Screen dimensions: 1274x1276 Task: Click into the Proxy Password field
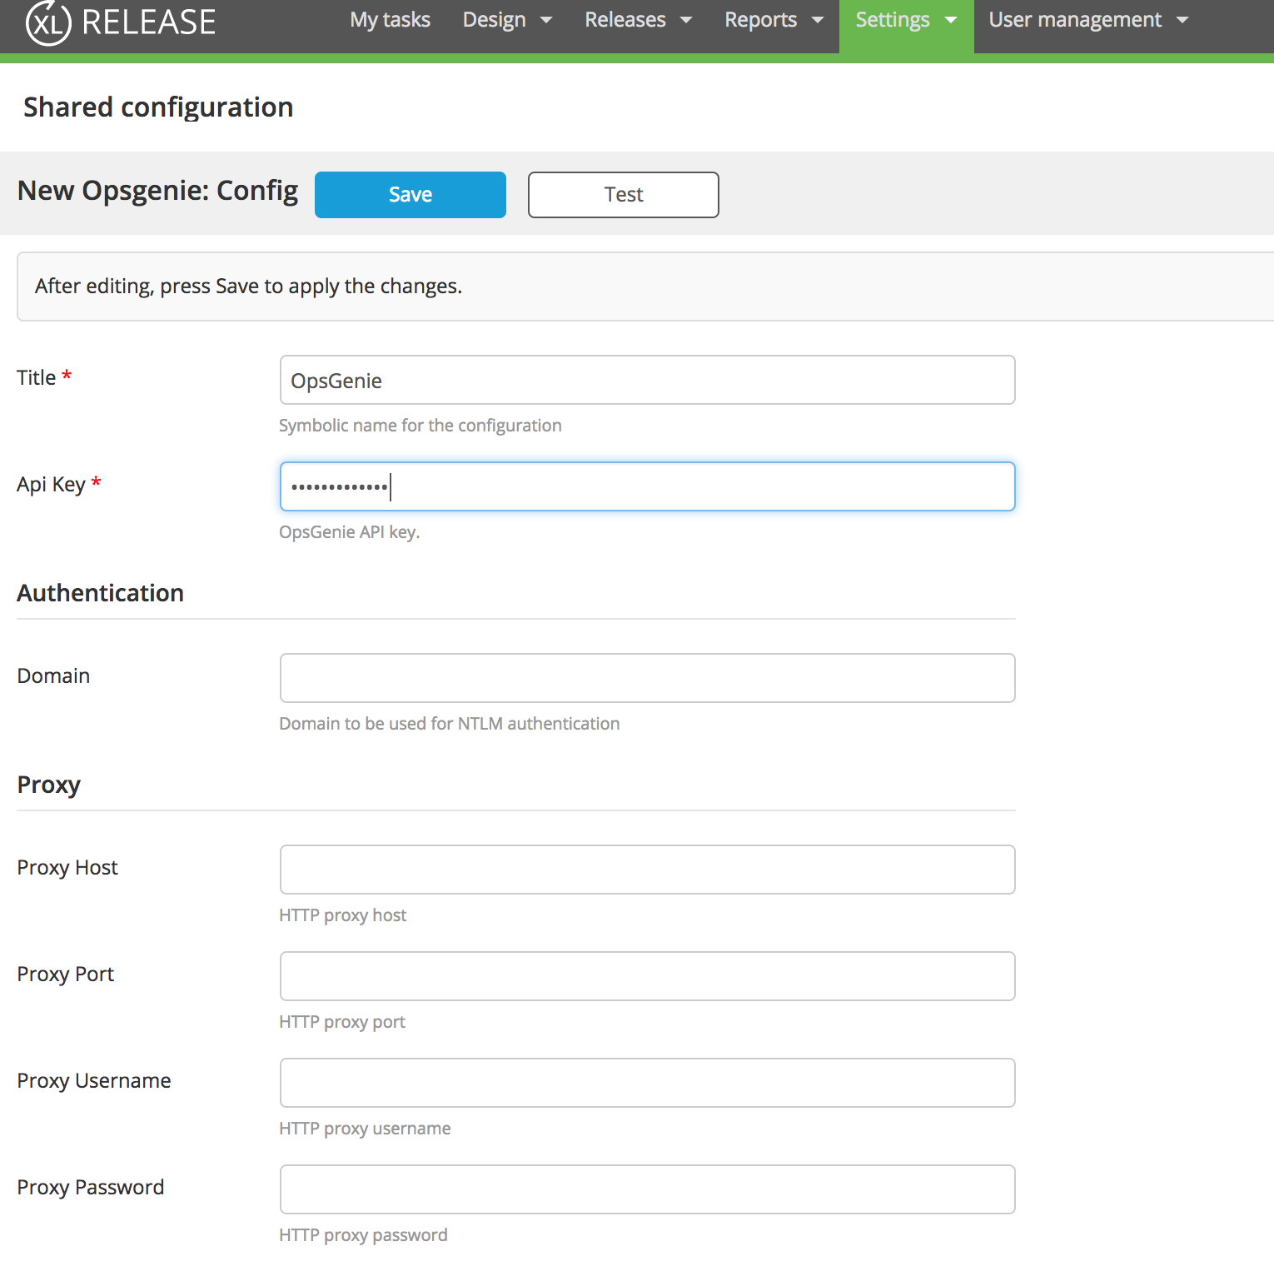tap(648, 1189)
